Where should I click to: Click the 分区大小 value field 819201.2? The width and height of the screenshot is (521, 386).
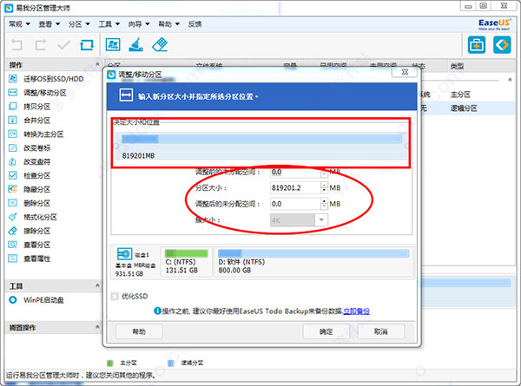[295, 188]
